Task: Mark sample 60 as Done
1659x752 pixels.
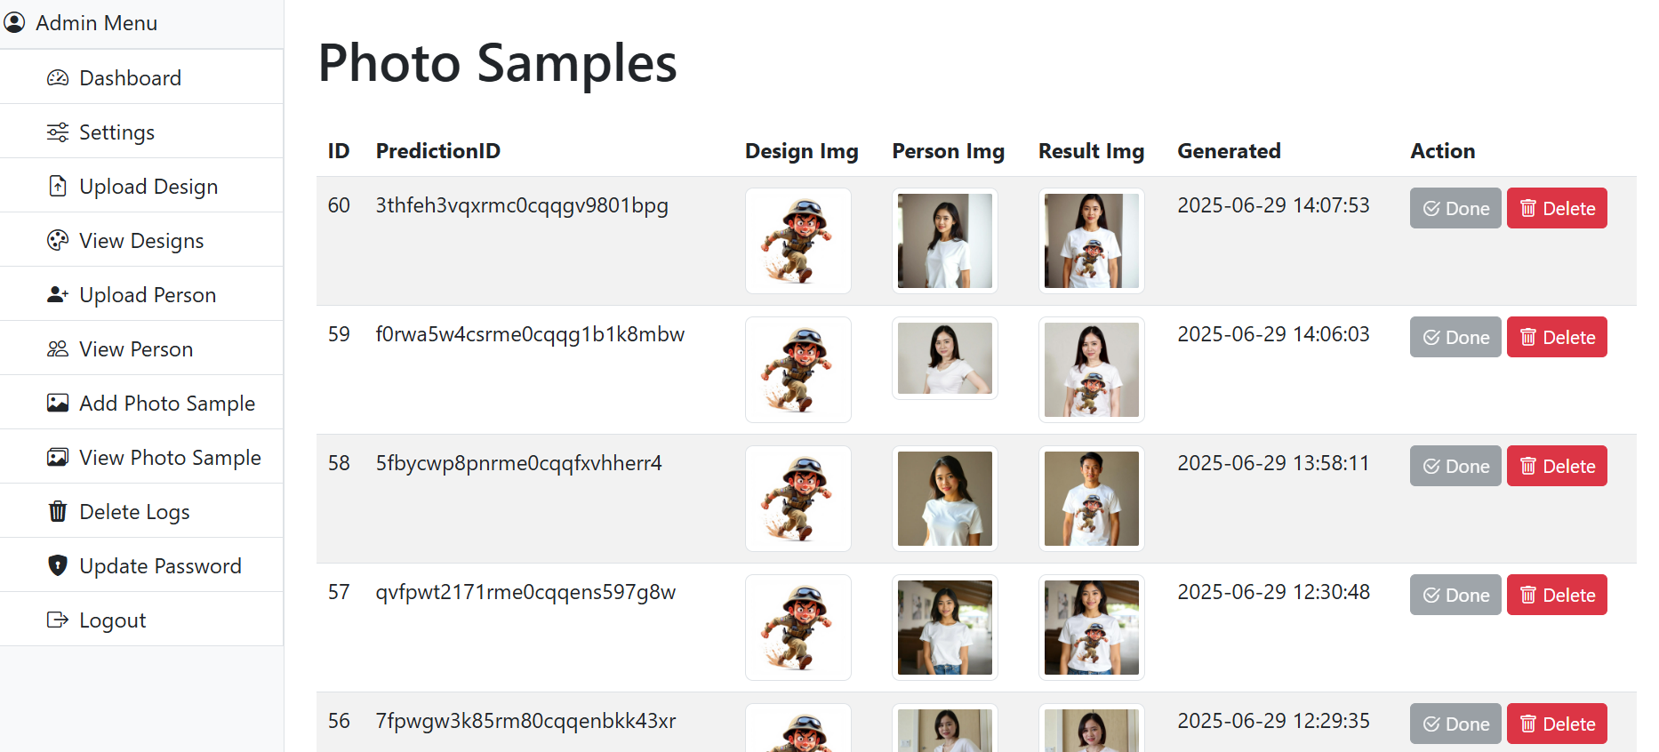Action: tap(1455, 208)
